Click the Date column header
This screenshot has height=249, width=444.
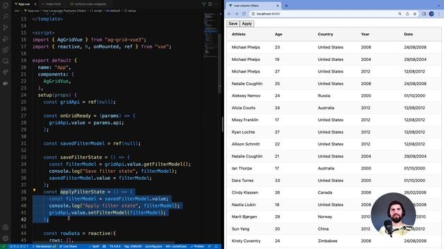coord(409,34)
